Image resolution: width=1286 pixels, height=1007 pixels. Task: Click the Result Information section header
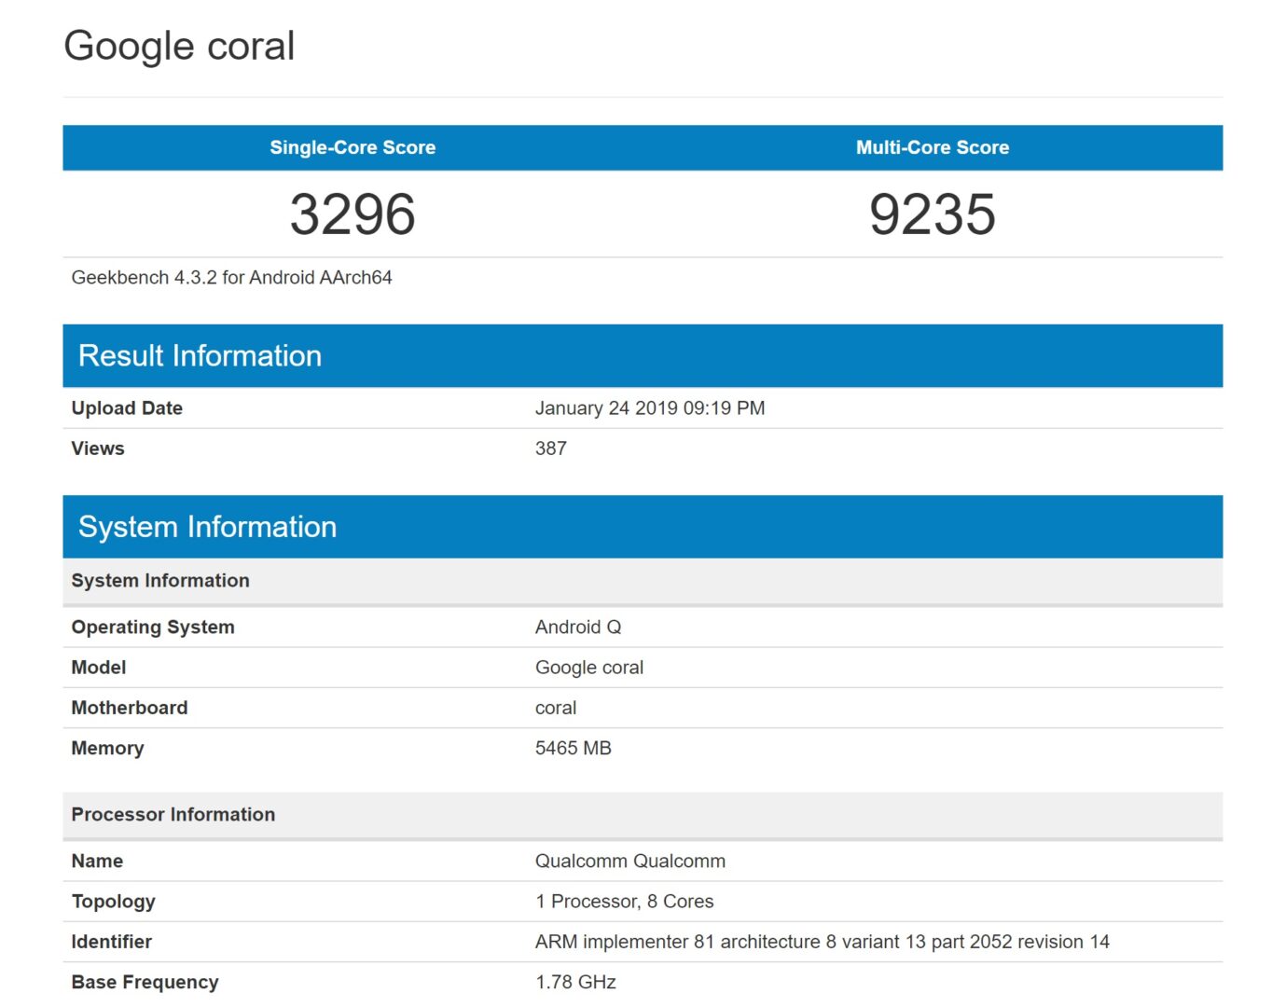201,355
